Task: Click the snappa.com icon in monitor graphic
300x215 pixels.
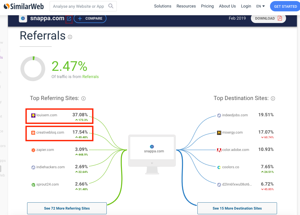Action: point(152,147)
